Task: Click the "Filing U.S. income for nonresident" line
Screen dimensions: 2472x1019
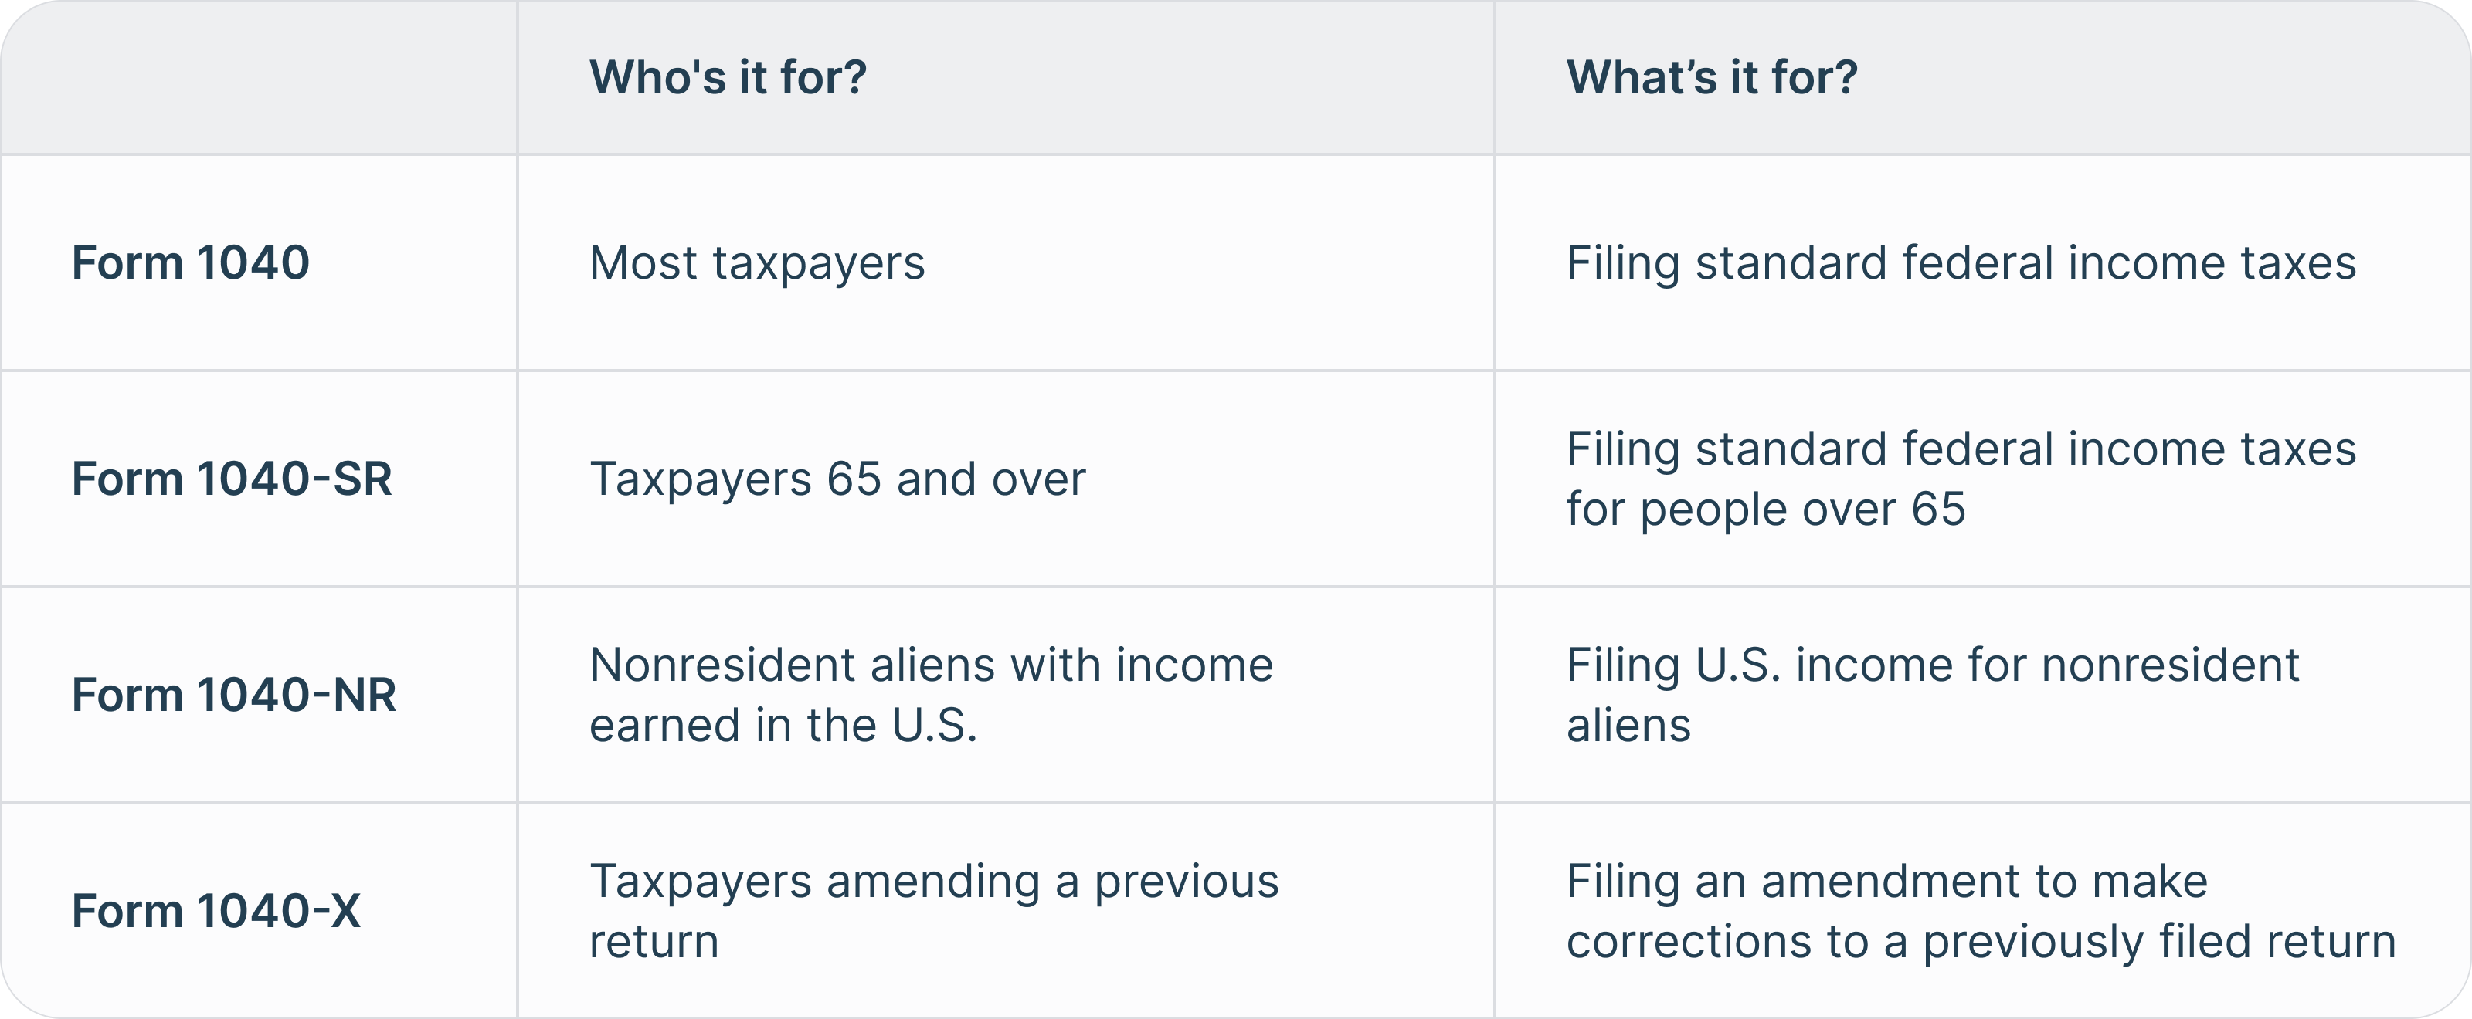Action: [1933, 665]
